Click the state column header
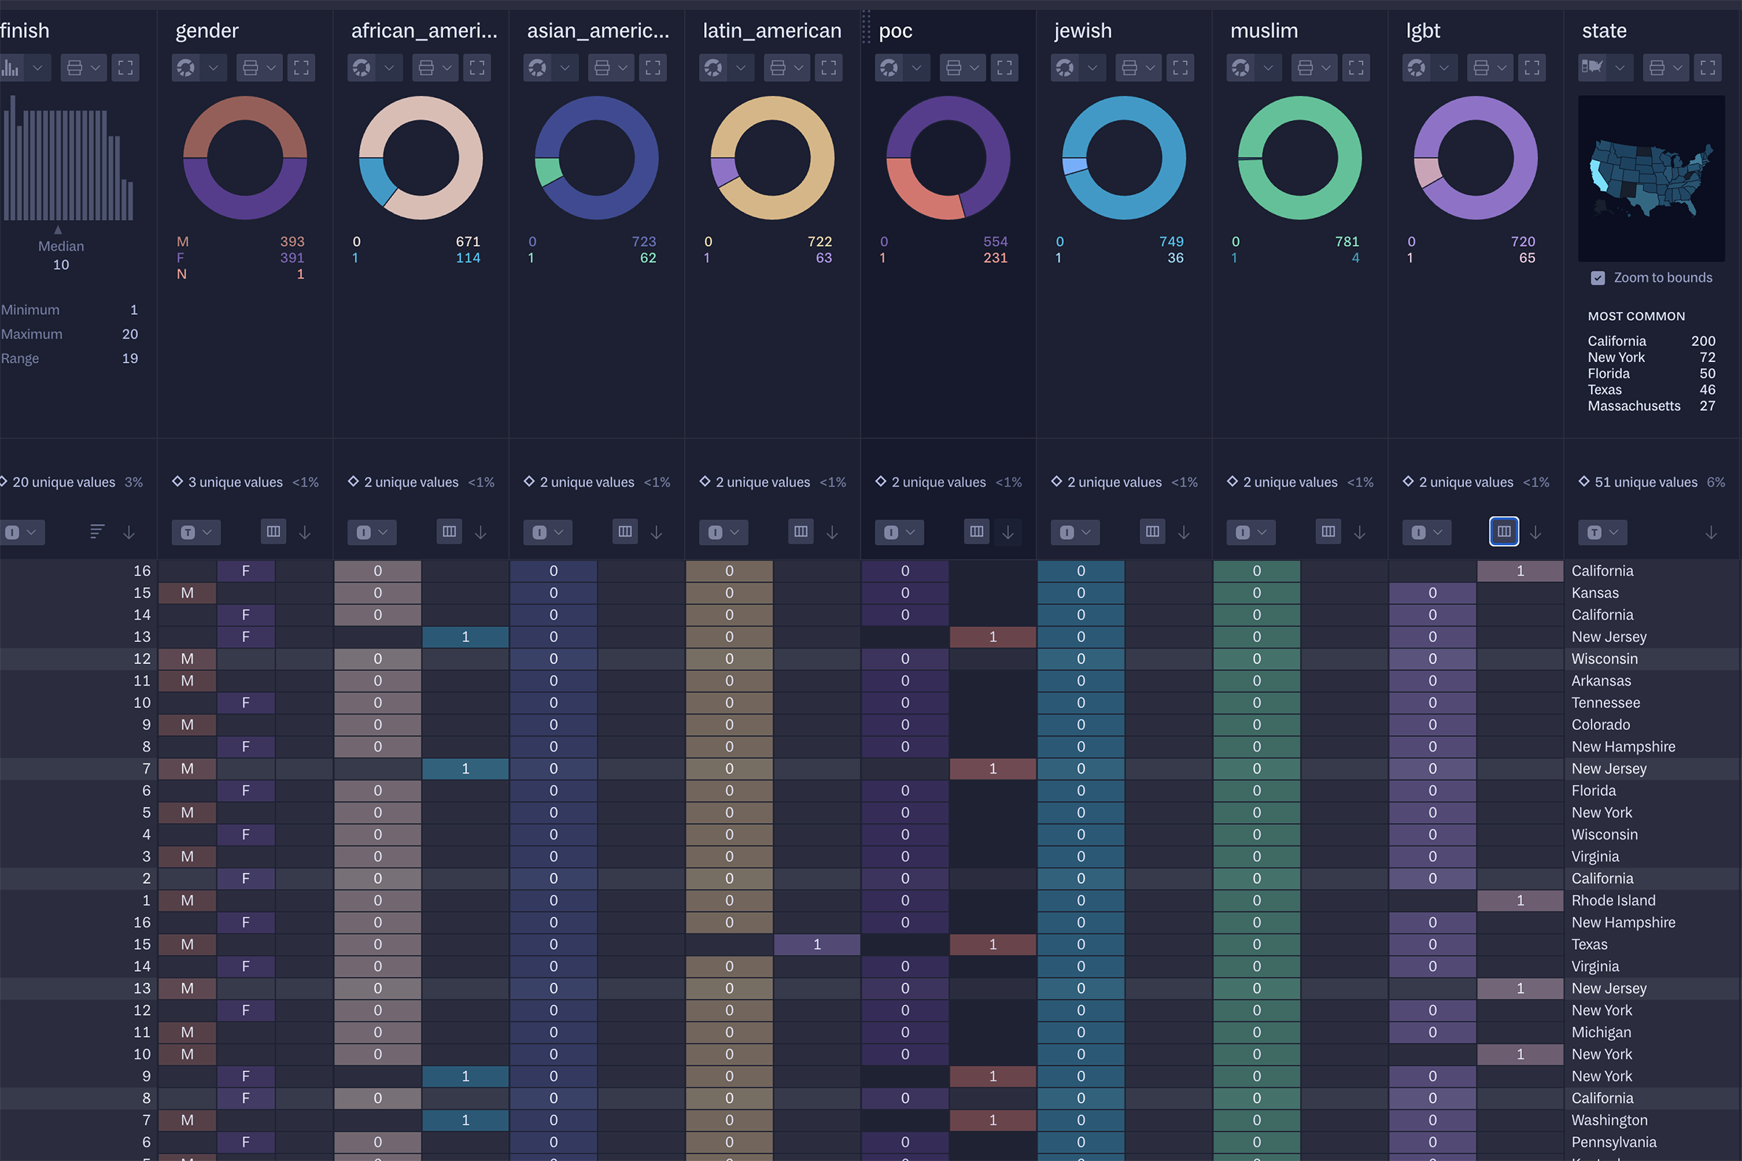This screenshot has width=1742, height=1161. [x=1603, y=30]
